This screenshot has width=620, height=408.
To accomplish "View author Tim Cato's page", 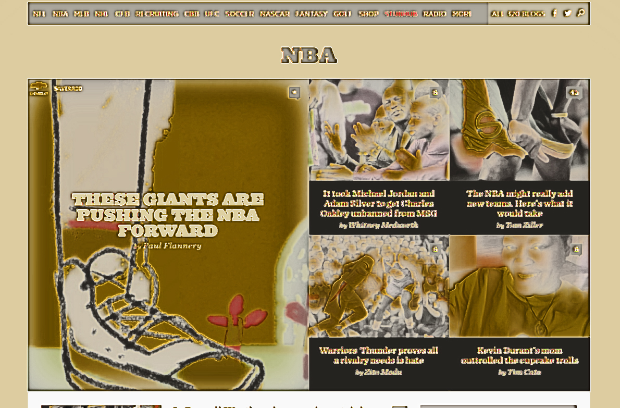I will click(524, 372).
